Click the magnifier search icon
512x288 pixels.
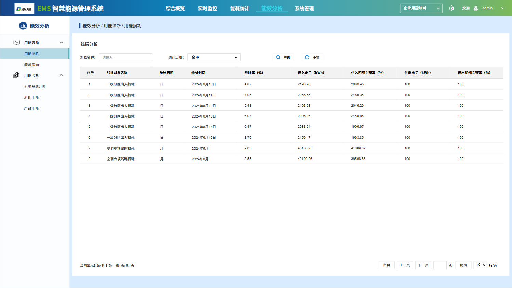point(278,57)
